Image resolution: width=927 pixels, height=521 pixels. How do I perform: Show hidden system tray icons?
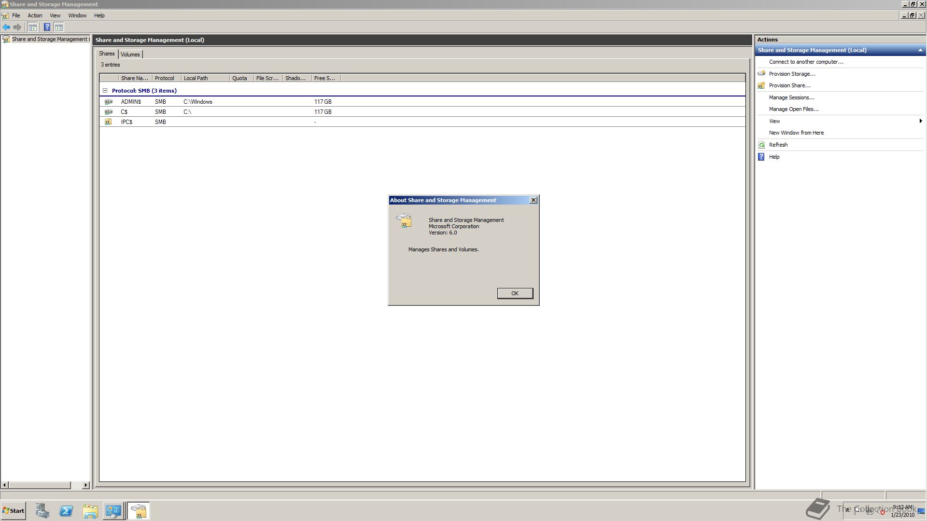[847, 510]
